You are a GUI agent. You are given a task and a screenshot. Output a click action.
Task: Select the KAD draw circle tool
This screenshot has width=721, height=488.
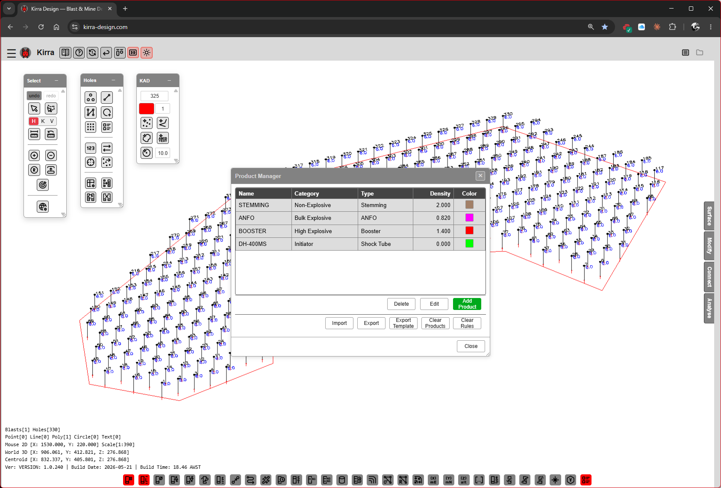147,153
